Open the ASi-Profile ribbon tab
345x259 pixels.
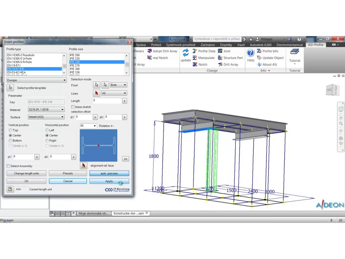point(315,45)
